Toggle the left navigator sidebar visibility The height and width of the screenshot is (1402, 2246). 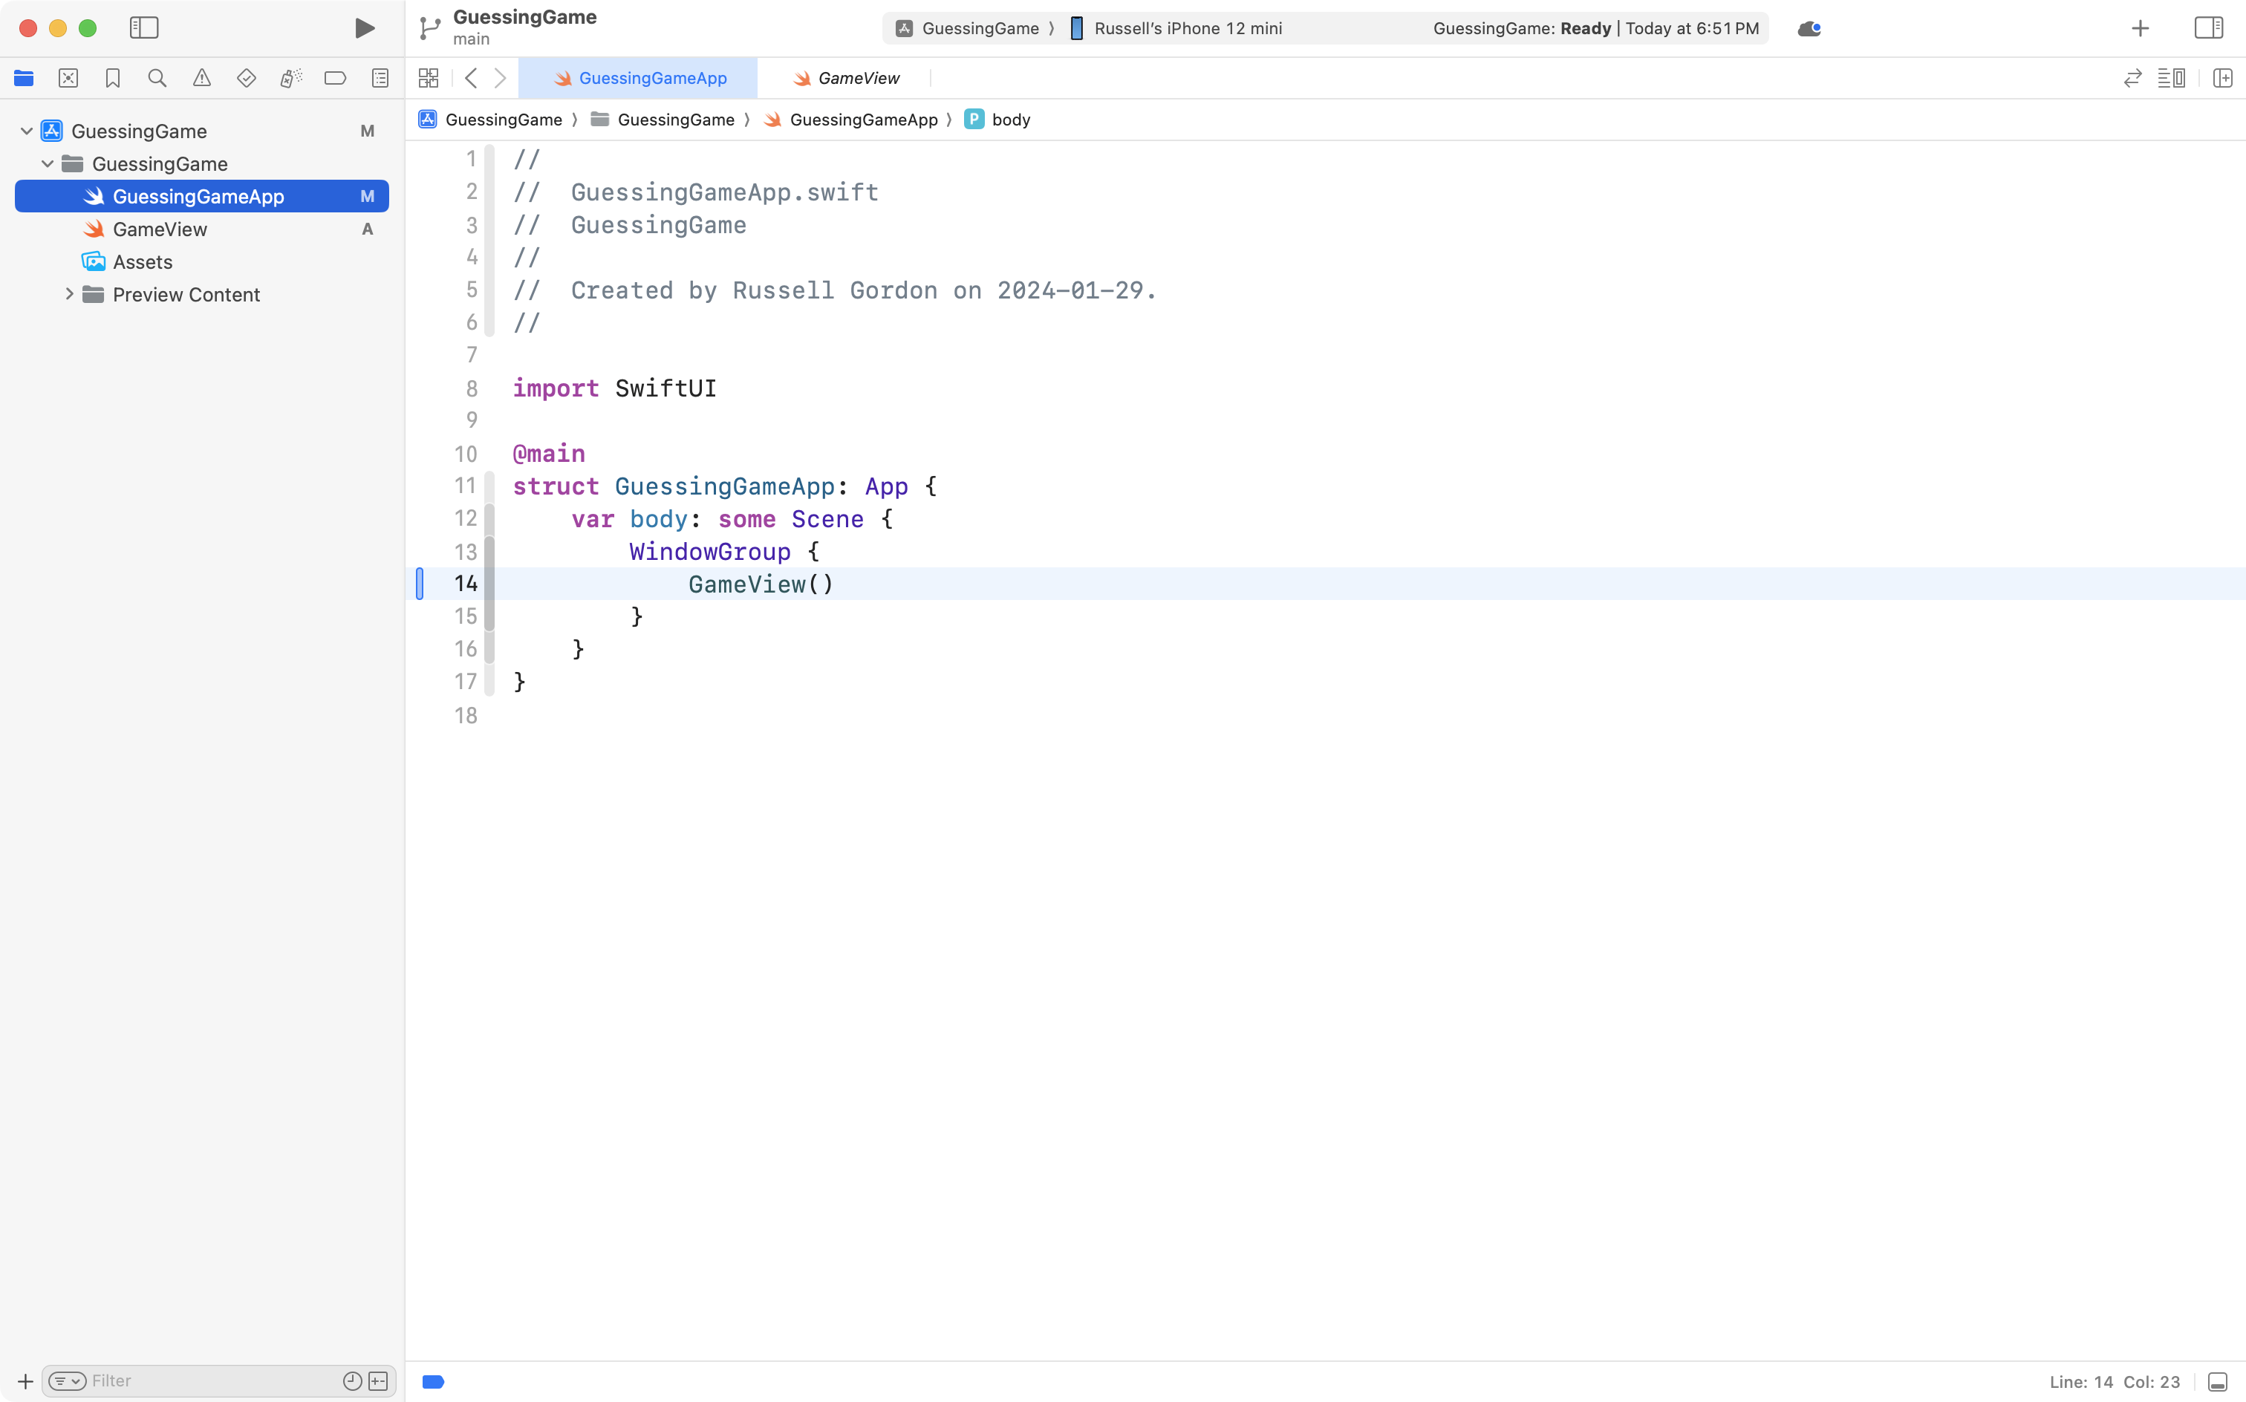coord(145,27)
